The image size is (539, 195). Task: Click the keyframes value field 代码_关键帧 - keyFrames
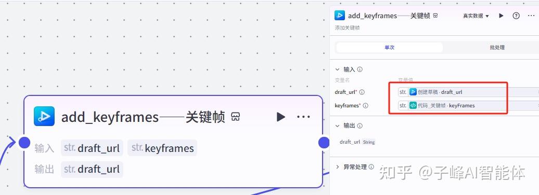point(468,106)
